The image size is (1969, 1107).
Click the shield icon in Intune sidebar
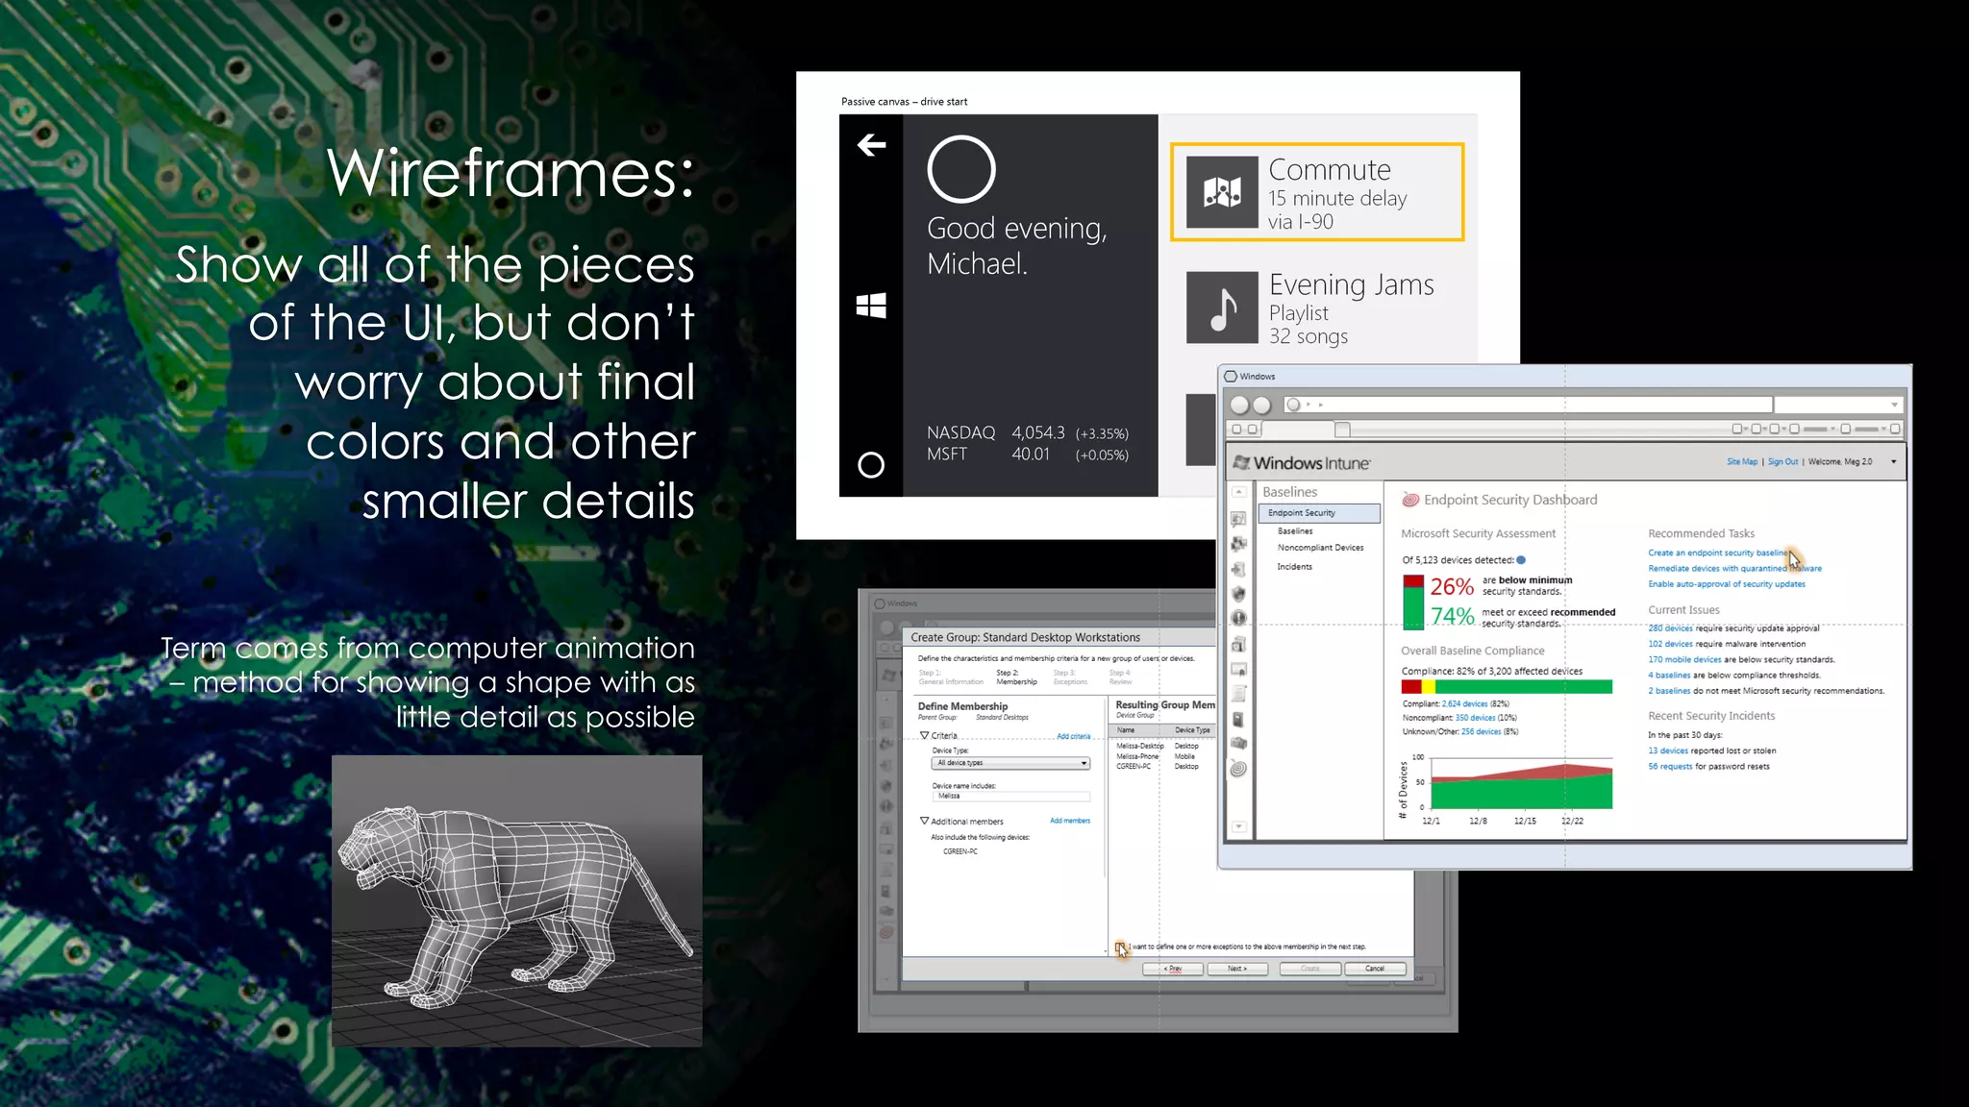tap(1239, 594)
